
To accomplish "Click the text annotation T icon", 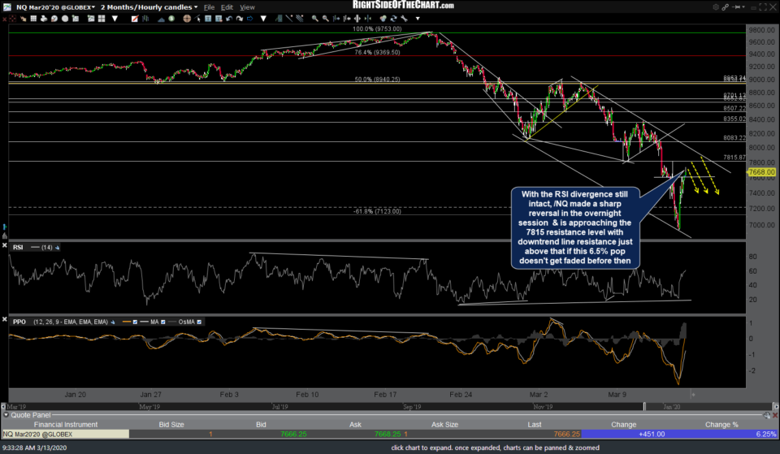I will 208,19.
